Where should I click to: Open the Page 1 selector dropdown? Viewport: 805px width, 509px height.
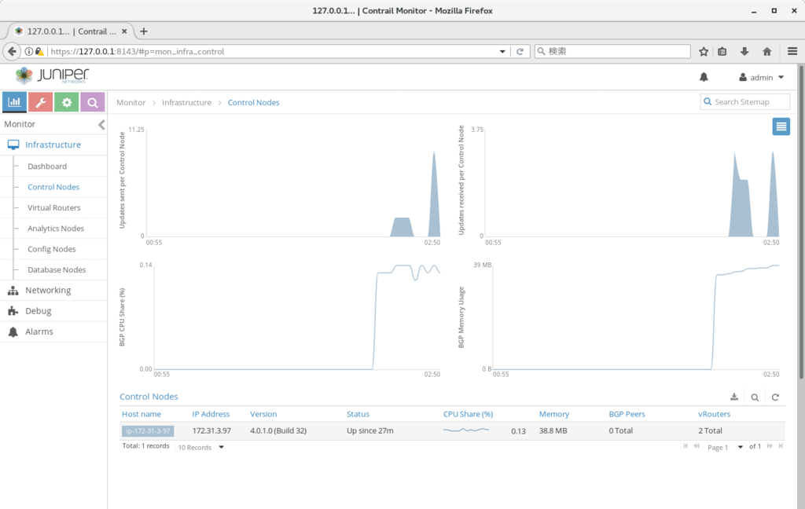(725, 448)
